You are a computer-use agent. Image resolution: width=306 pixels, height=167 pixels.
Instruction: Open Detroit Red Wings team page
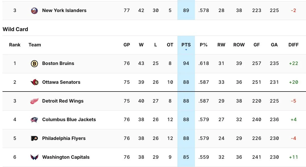pyautogui.click(x=63, y=101)
